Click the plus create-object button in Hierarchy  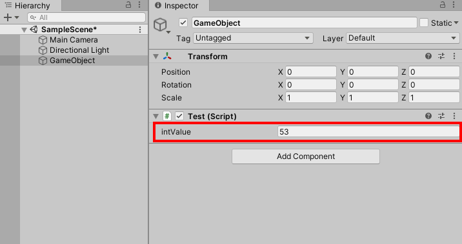pos(8,17)
